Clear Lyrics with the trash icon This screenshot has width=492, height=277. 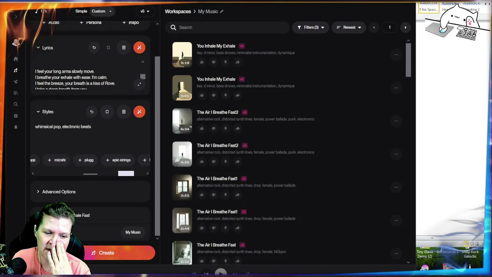click(x=124, y=48)
